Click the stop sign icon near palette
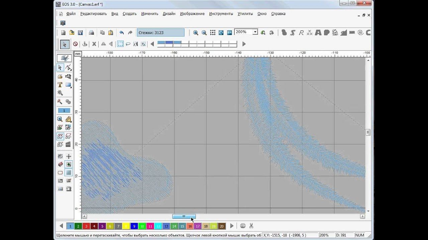Viewport: 428px width, 240px height. click(243, 226)
